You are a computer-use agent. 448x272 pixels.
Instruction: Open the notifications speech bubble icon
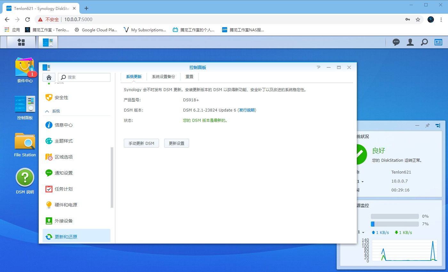coord(396,42)
